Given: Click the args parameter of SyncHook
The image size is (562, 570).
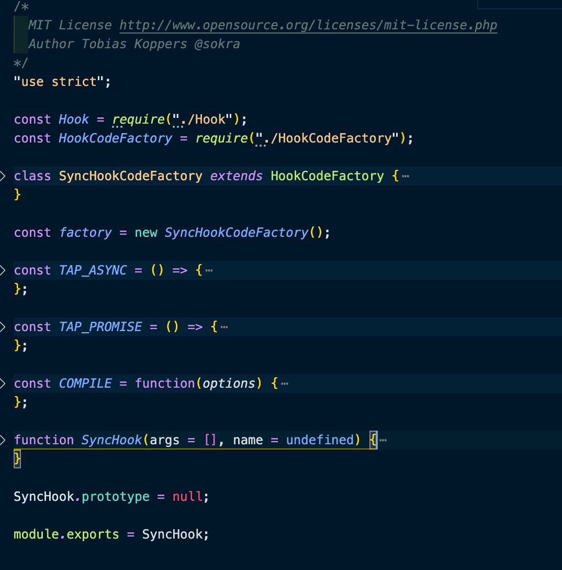Looking at the screenshot, I should 165,440.
